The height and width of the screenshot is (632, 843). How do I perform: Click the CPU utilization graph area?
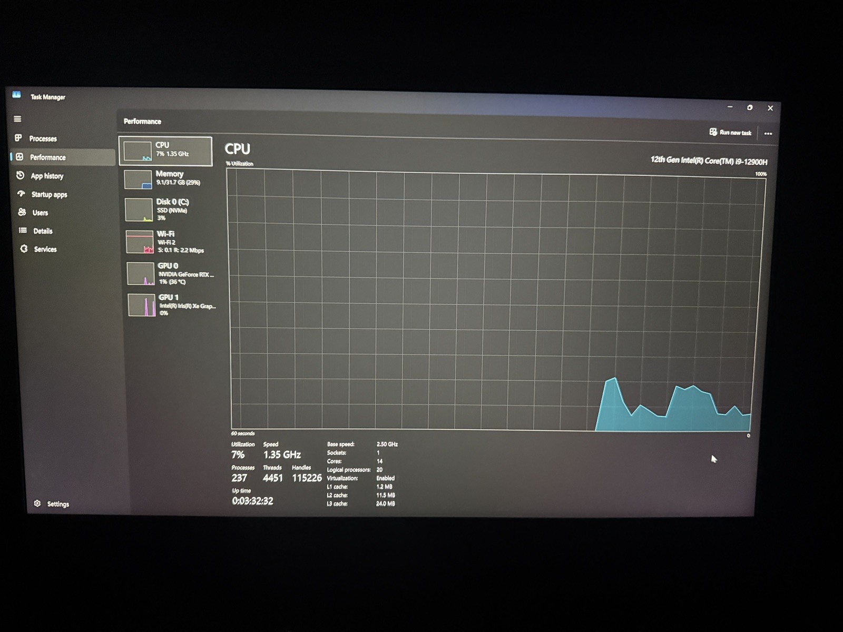[x=495, y=300]
